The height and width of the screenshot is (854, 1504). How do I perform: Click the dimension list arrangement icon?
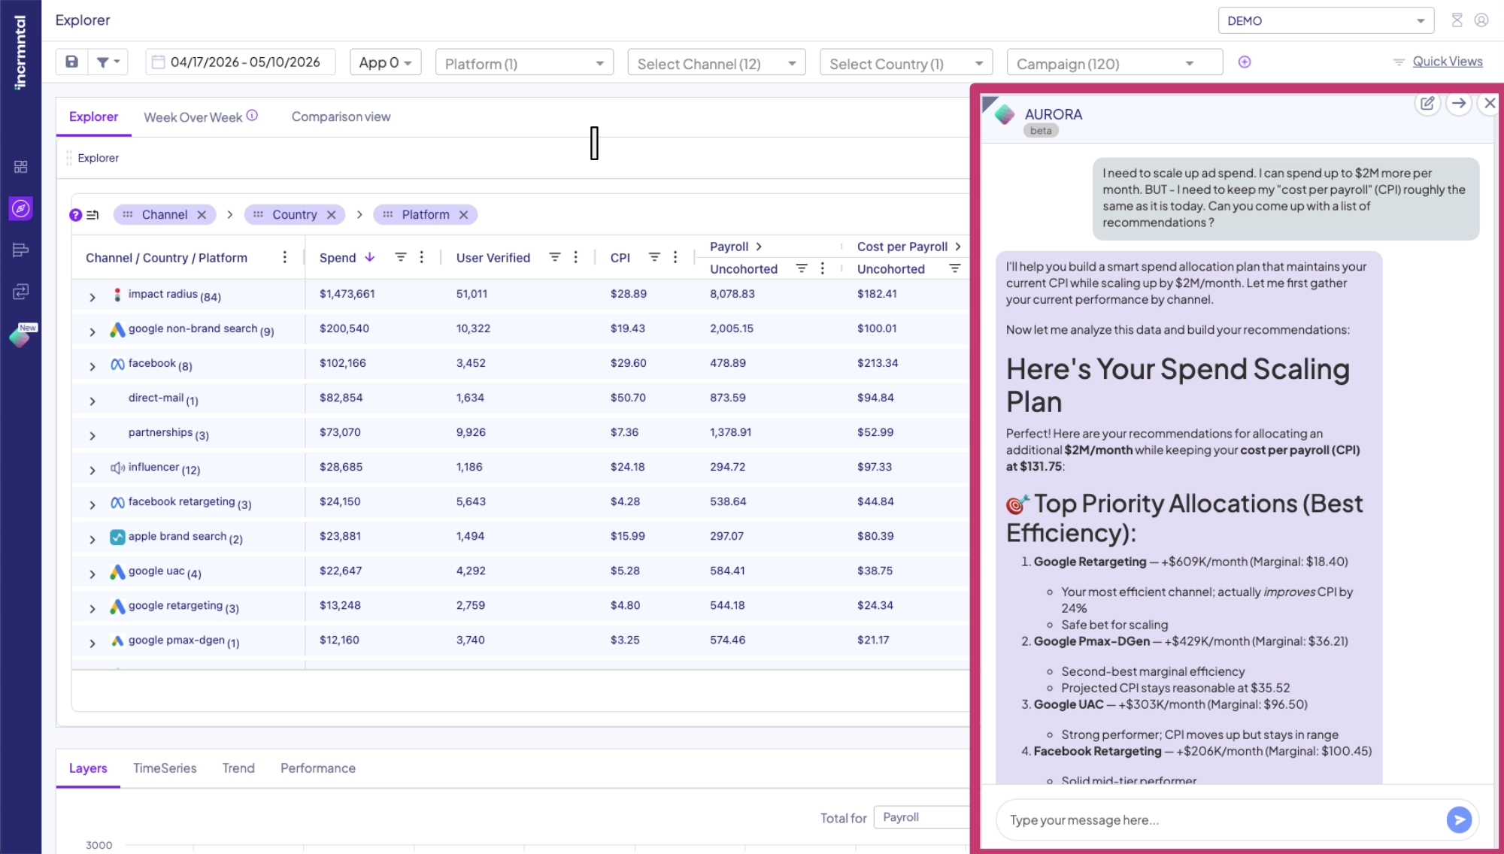coord(92,215)
